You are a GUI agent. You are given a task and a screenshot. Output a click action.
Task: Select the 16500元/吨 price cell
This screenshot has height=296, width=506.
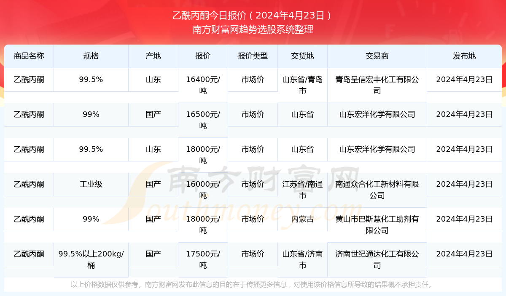coord(203,120)
